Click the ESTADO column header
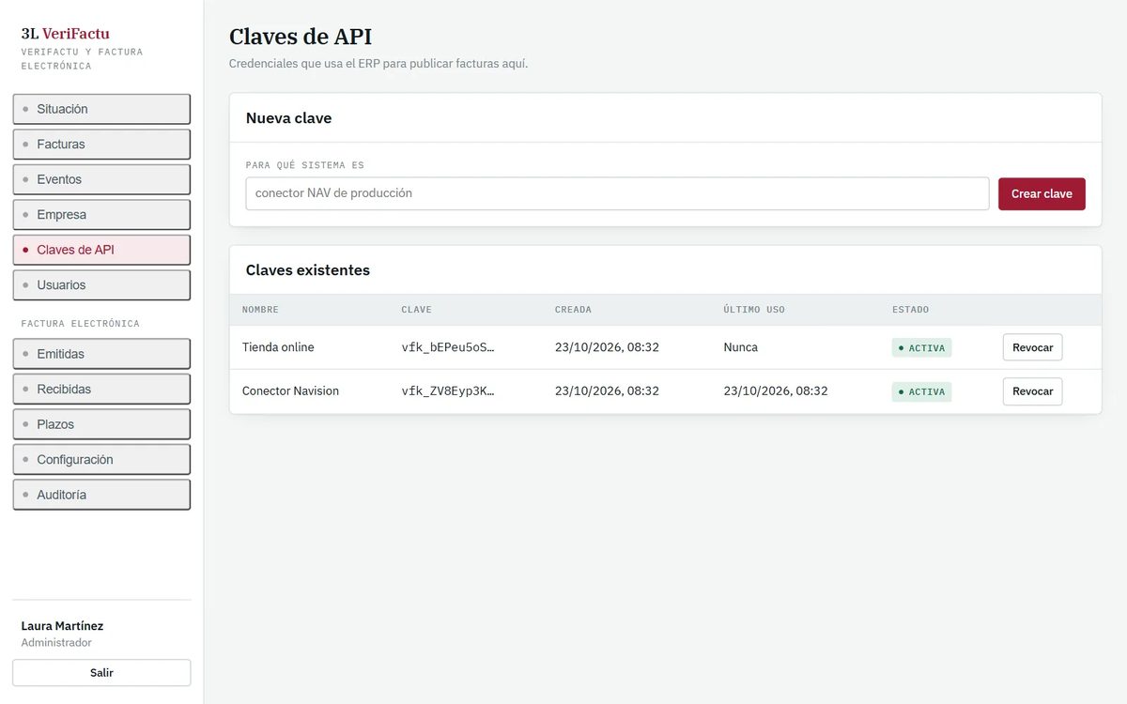1127x704 pixels. tap(910, 310)
